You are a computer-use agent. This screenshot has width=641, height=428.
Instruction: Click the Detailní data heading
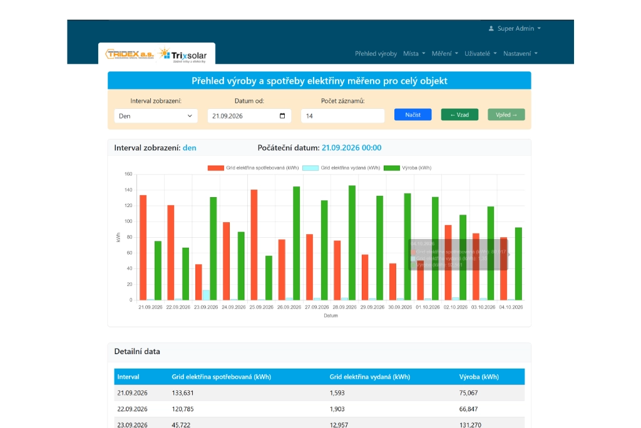137,352
